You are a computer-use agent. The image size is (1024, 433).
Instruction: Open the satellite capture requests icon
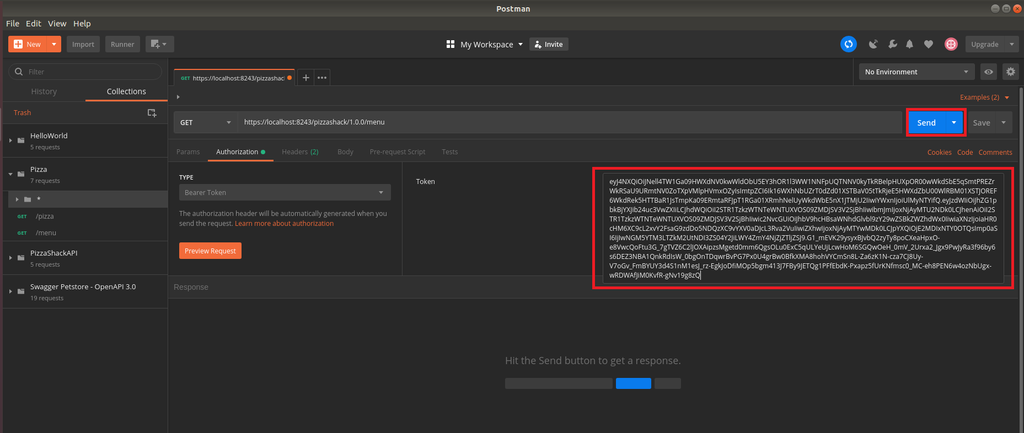(x=873, y=44)
